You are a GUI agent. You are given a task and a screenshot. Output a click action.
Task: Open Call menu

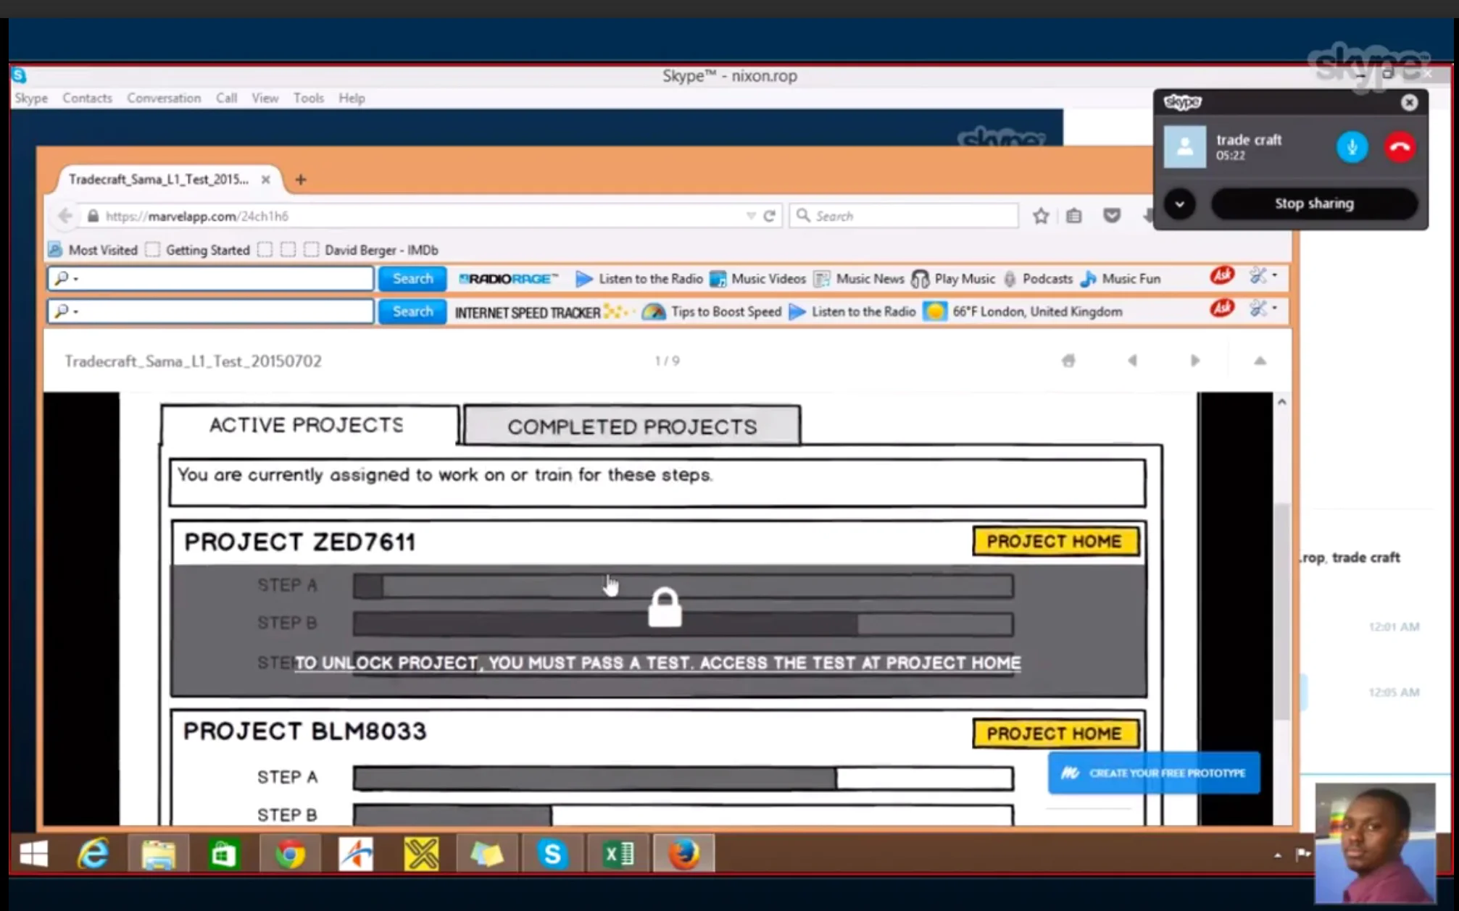pyautogui.click(x=226, y=98)
